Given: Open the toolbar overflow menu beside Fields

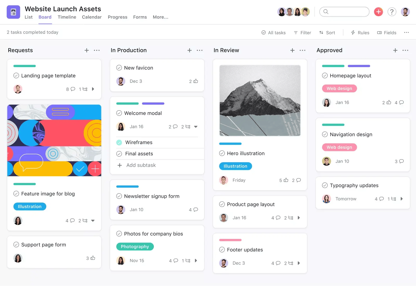Looking at the screenshot, I should tap(406, 32).
